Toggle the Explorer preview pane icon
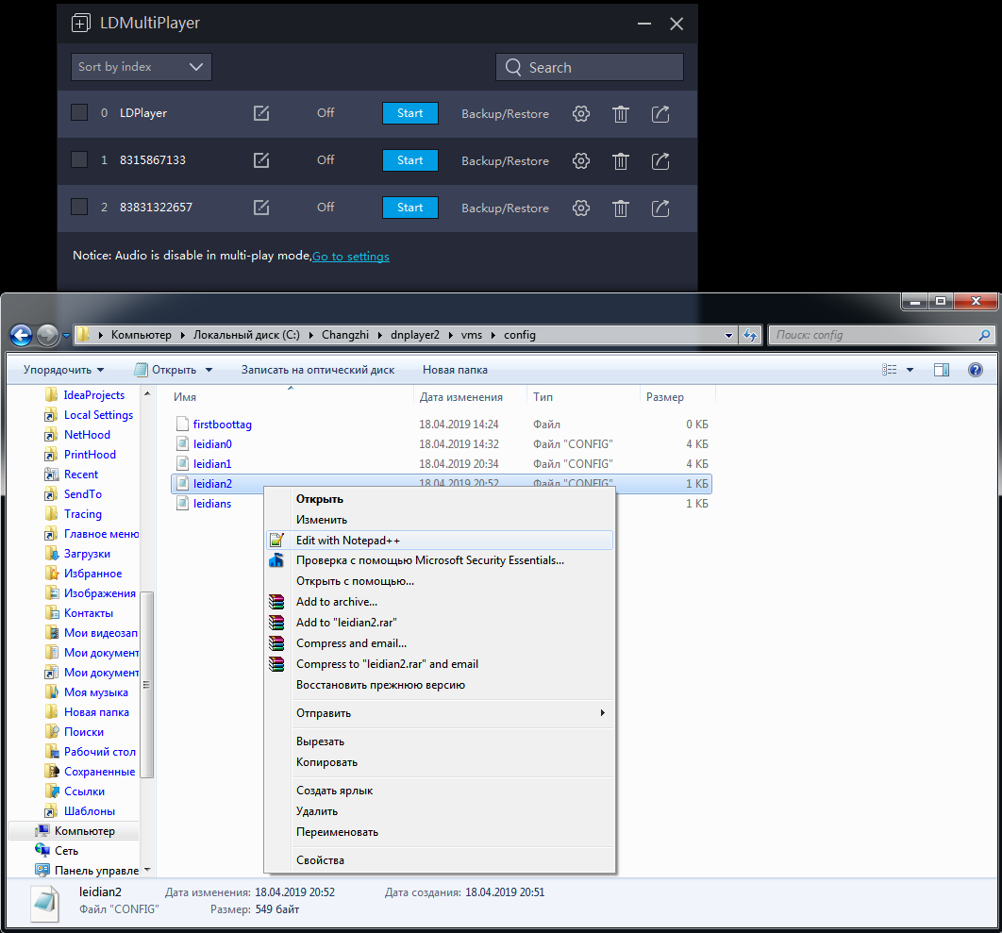The image size is (1002, 933). [x=942, y=370]
